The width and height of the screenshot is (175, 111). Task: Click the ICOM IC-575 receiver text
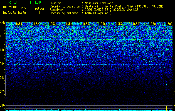coord(112,10)
